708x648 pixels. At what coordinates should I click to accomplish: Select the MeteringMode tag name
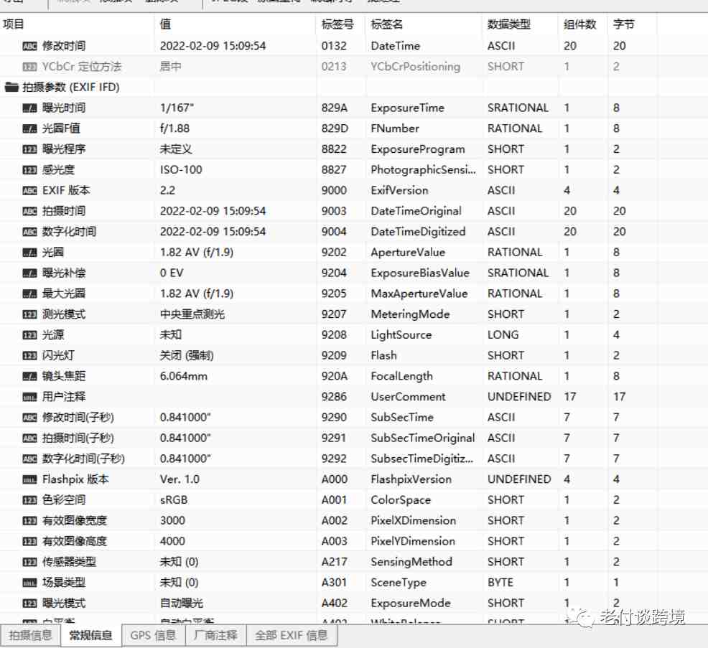click(411, 314)
